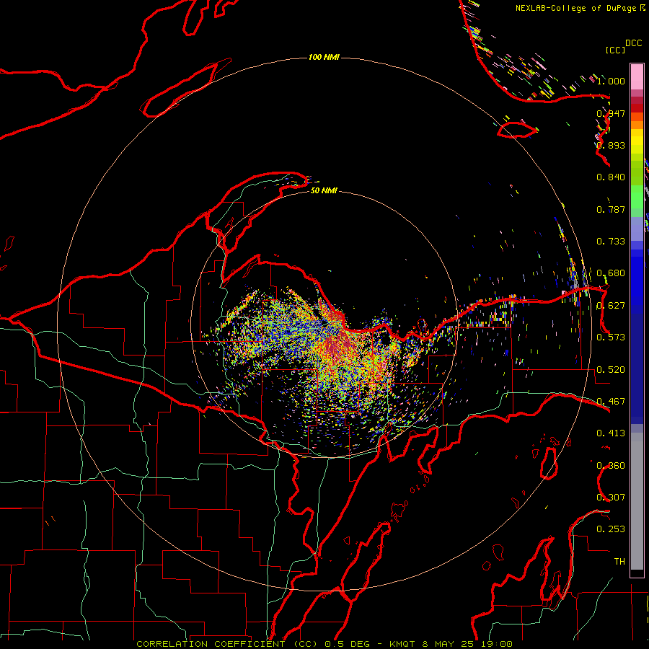Pick the pink segment of the color bar
The width and height of the screenshot is (649, 649).
pyautogui.click(x=637, y=77)
